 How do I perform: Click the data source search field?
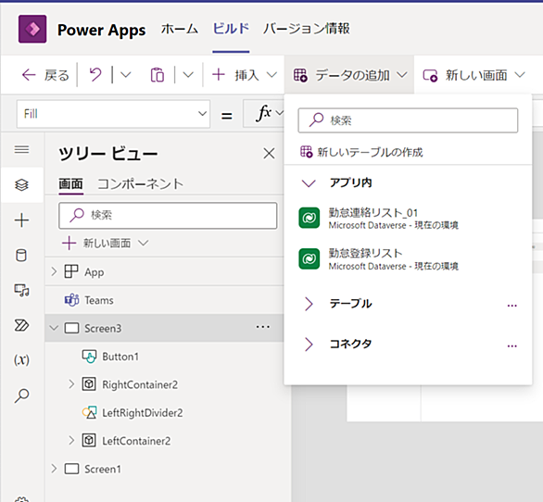(x=408, y=120)
